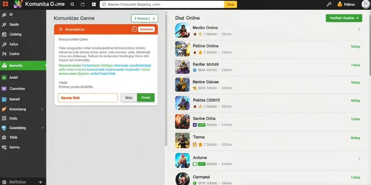Viewport: 371px width, 185px height.
Task: Click the blue verified badge in Banlte row
Action: 195,70
